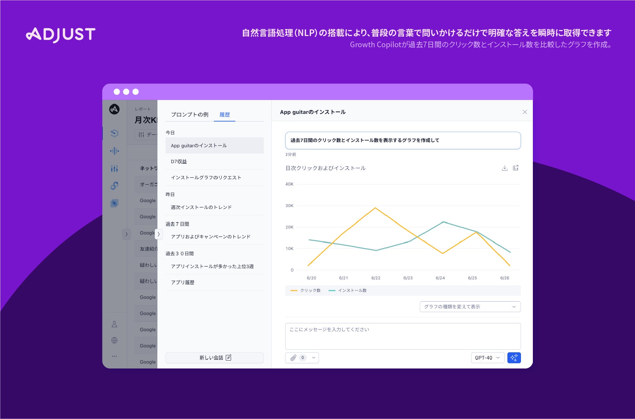Image resolution: width=635 pixels, height=419 pixels.
Task: Click the three-dots more icon in sidebar
Action: click(x=114, y=356)
